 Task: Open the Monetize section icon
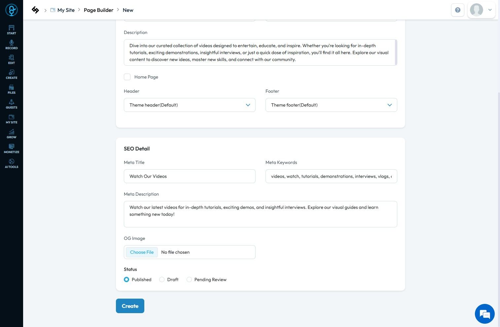[x=12, y=148]
